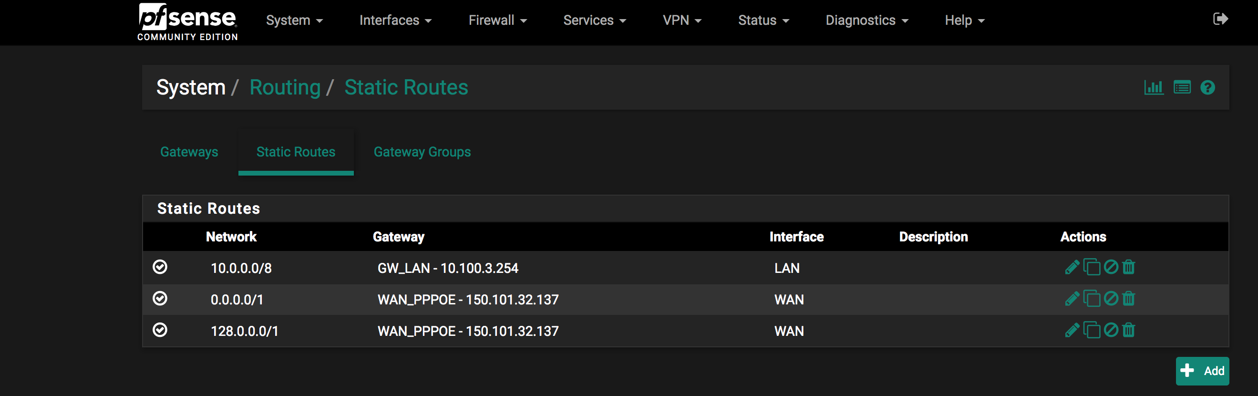The height and width of the screenshot is (396, 1258).
Task: Click the Interface column header
Action: pyautogui.click(x=796, y=237)
